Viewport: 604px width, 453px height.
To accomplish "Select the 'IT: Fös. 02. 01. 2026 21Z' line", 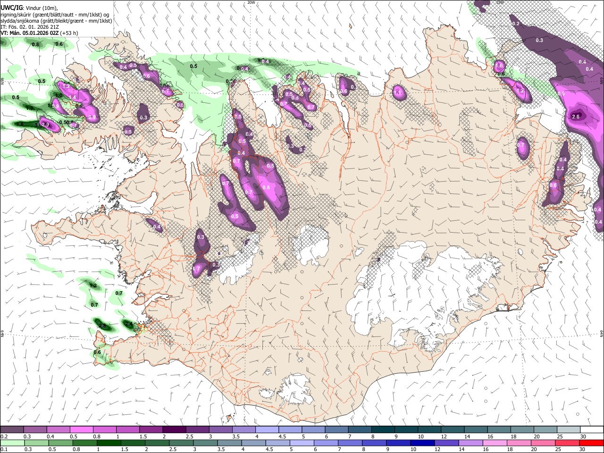I will 30,27.
